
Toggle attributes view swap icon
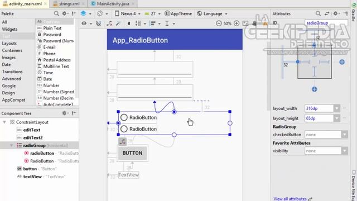tap(327, 13)
